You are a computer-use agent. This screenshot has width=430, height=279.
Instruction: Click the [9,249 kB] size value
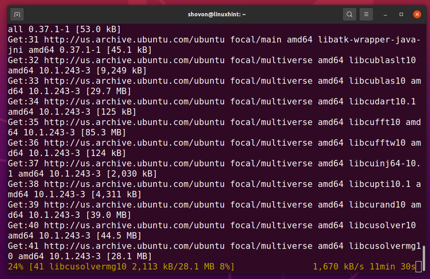coord(121,71)
